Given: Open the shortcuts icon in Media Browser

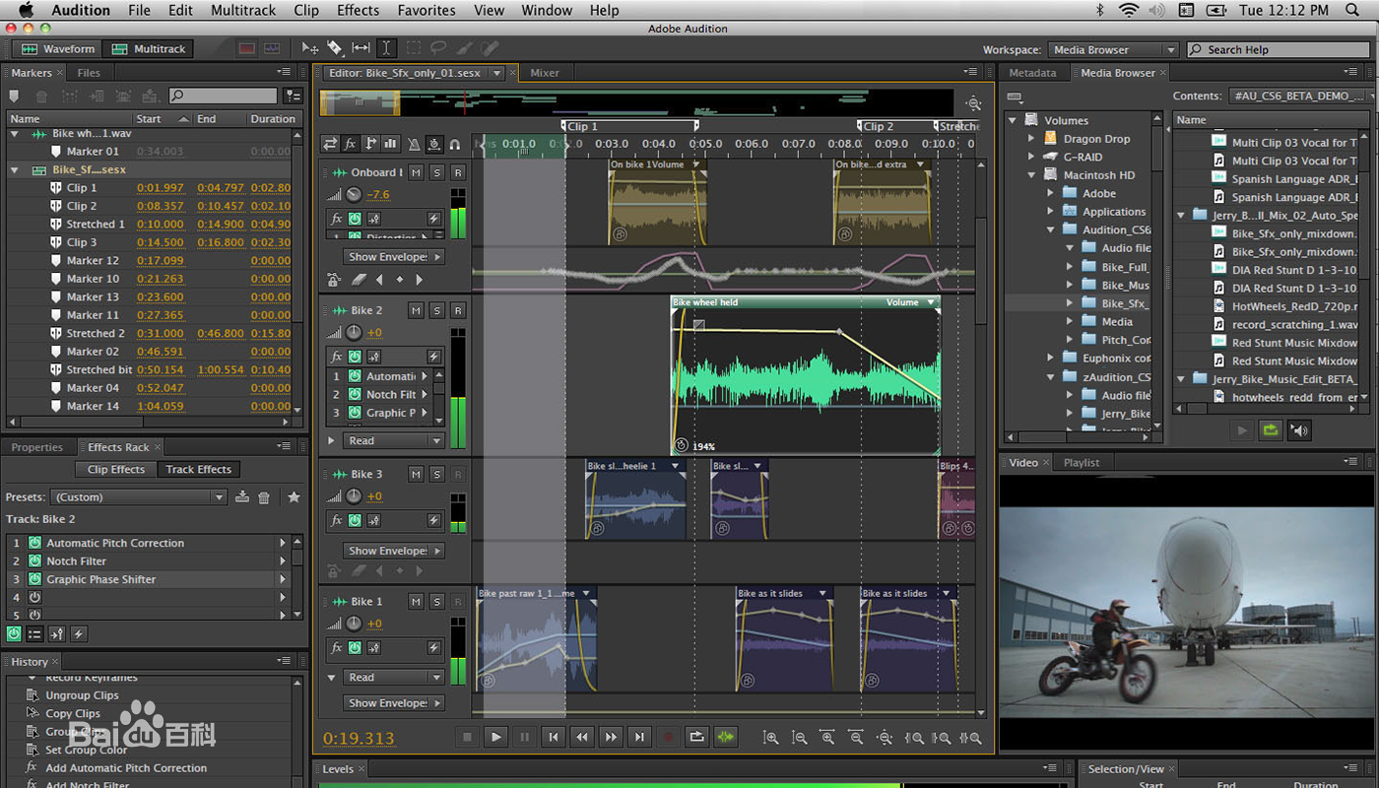Looking at the screenshot, I should pyautogui.click(x=1016, y=97).
